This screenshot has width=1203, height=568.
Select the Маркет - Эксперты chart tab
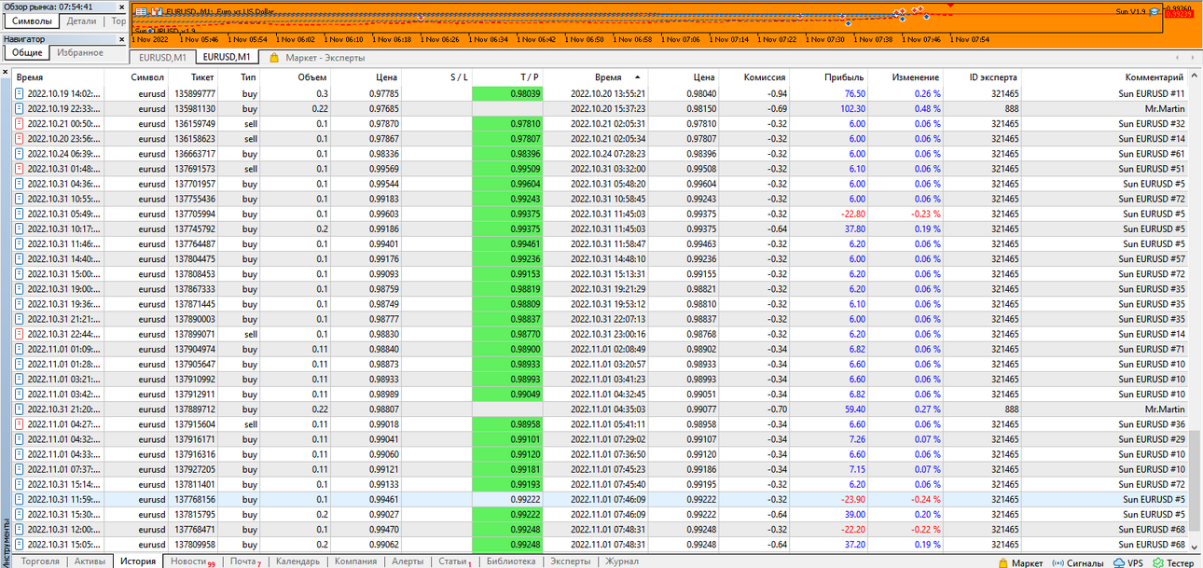(x=324, y=58)
